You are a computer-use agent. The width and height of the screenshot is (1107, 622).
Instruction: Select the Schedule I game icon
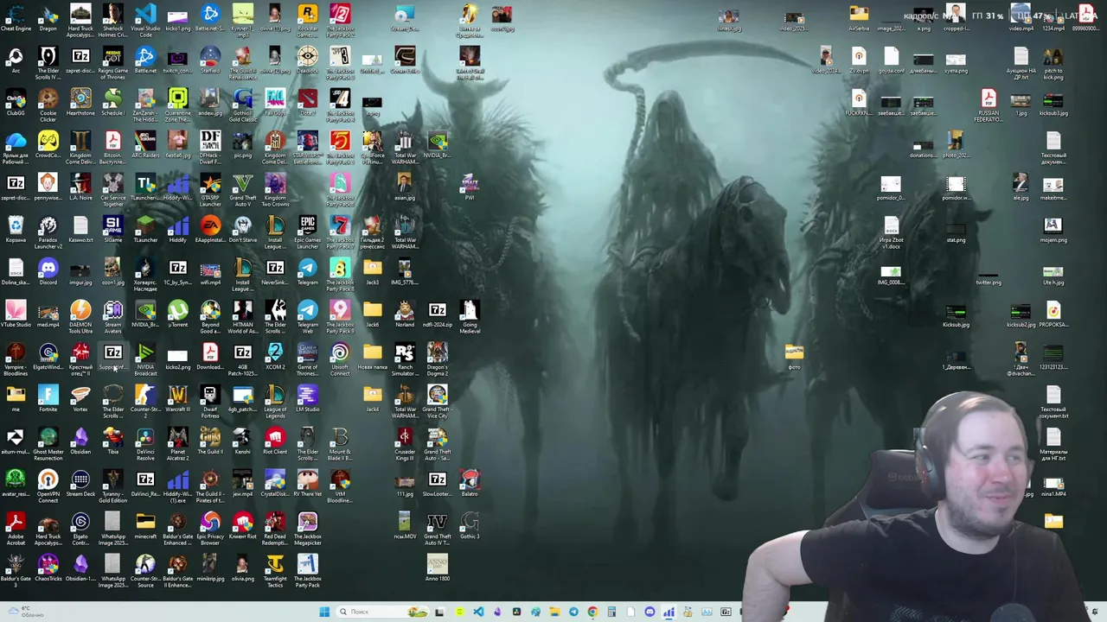pyautogui.click(x=112, y=99)
